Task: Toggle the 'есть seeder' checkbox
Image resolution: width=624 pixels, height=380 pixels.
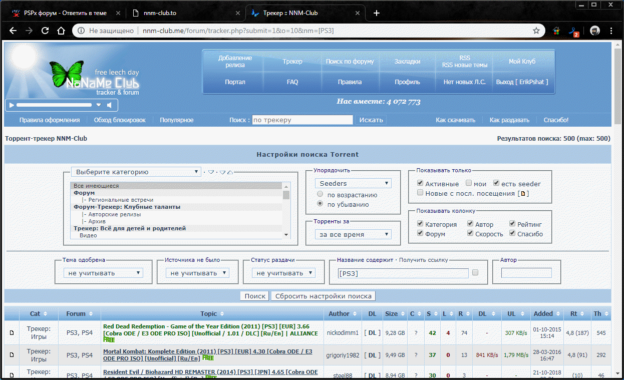Action: tap(496, 183)
